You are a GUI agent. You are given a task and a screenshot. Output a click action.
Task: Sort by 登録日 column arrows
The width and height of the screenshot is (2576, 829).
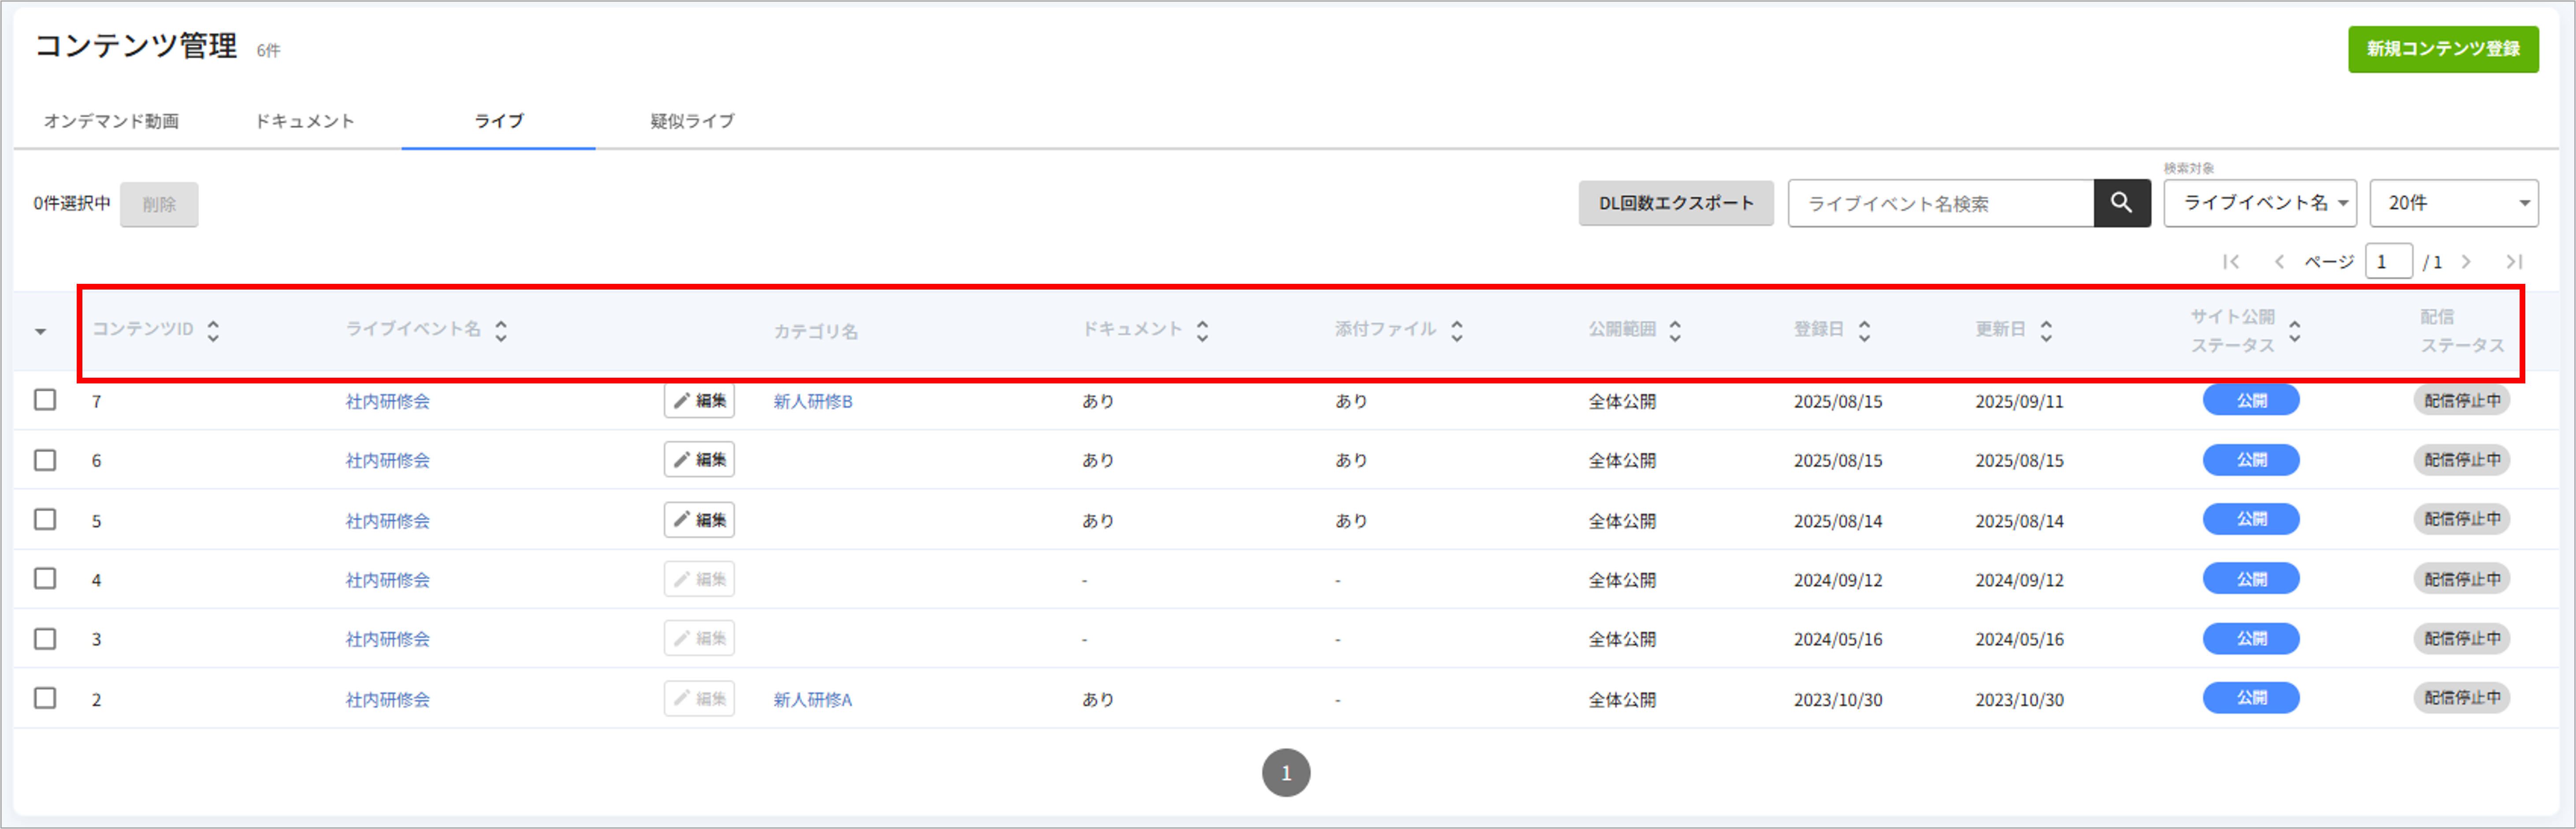tap(1864, 331)
